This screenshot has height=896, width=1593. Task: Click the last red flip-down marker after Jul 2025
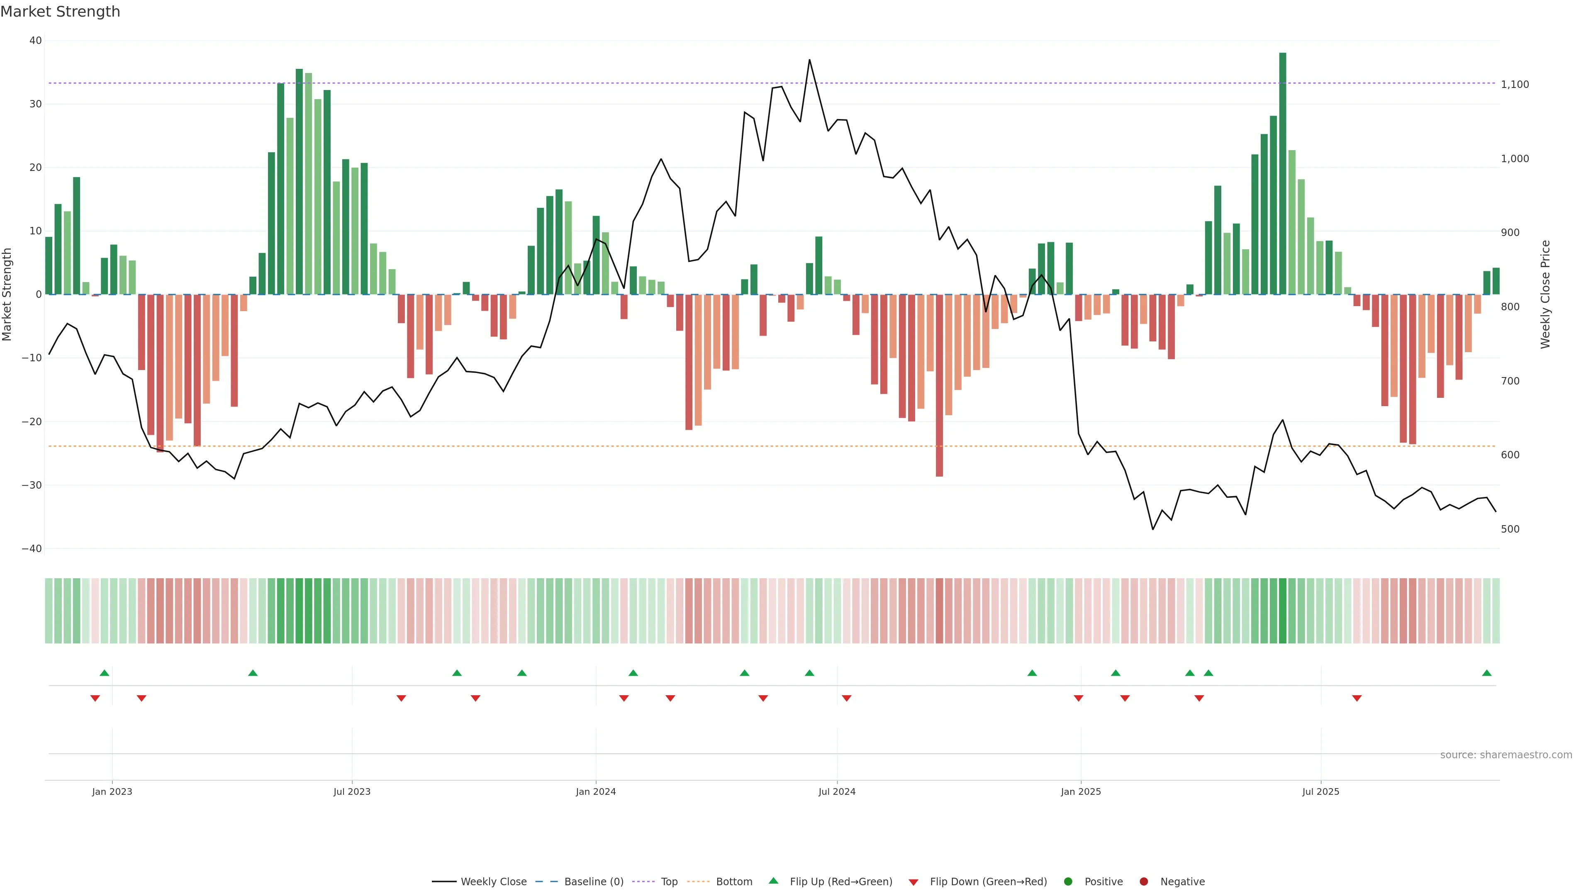(x=1357, y=698)
